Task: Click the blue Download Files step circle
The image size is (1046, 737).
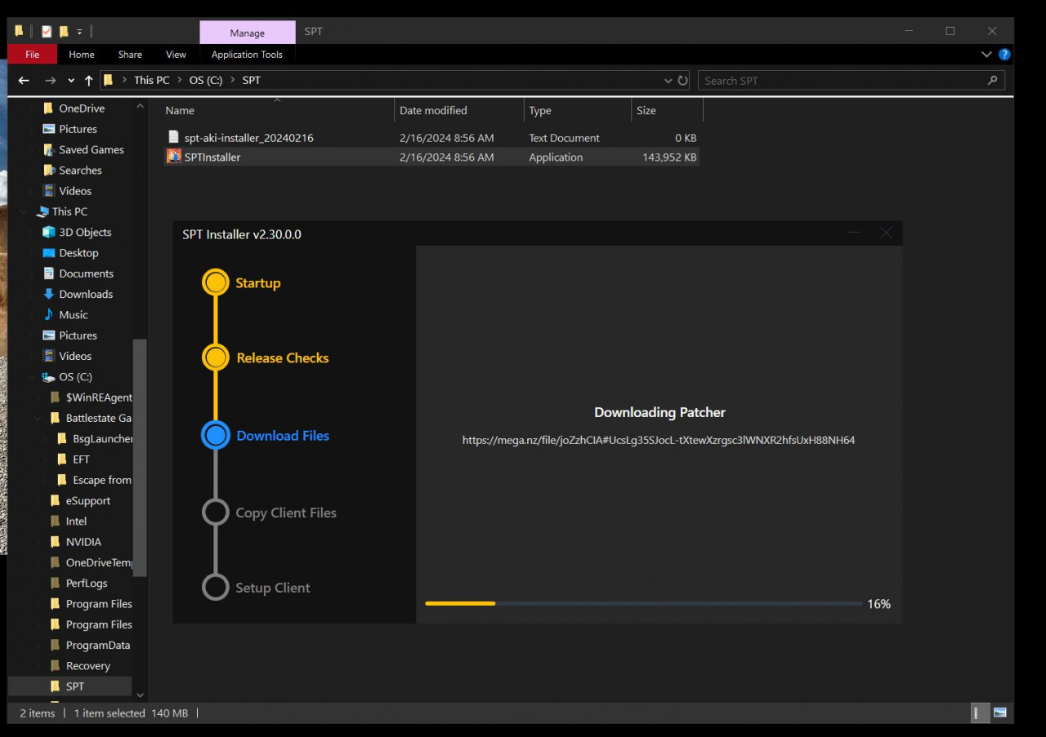Action: click(216, 435)
